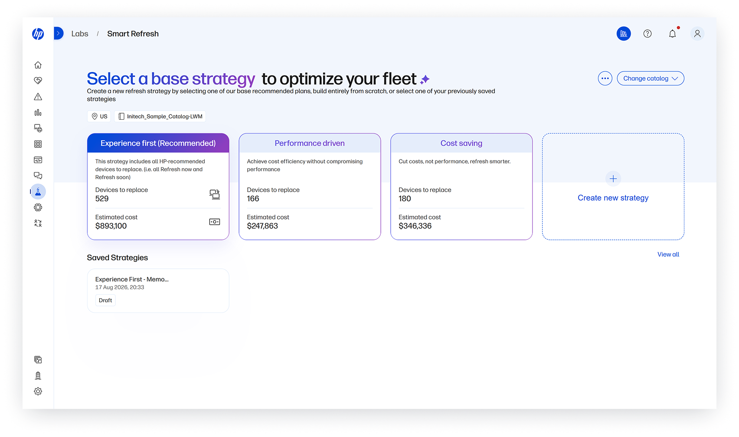Click the $247,863 estimated cost value
The width and height of the screenshot is (739, 437).
262,226
